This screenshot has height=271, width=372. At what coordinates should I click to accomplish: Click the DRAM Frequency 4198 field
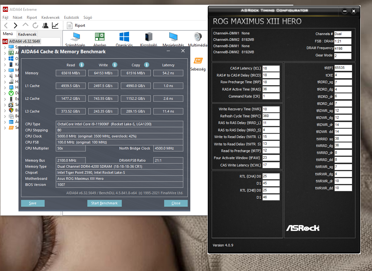point(343,48)
